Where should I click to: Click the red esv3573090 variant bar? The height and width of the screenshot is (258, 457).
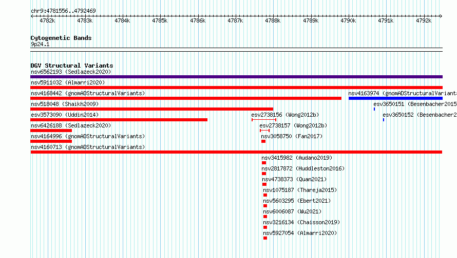(119, 120)
